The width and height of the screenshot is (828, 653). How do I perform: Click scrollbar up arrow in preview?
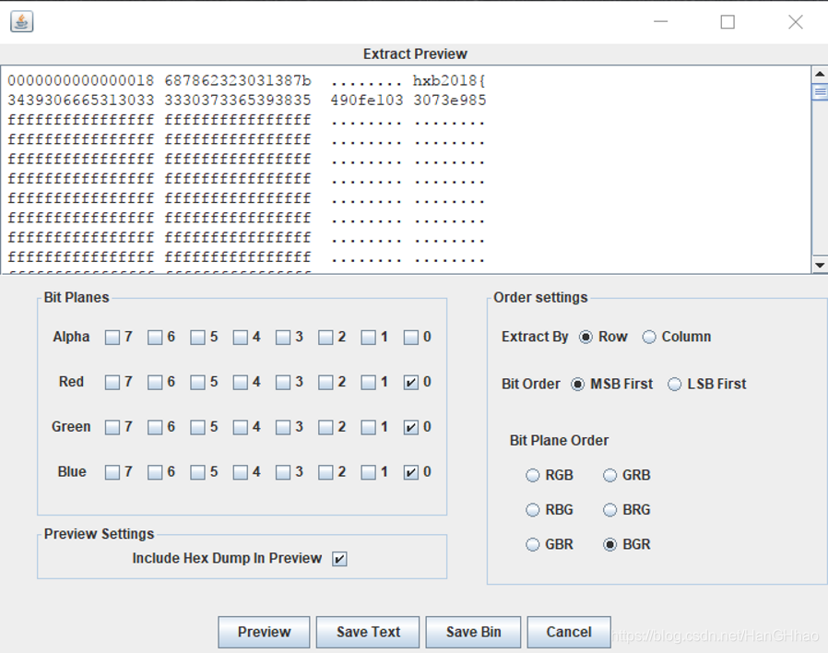point(820,74)
